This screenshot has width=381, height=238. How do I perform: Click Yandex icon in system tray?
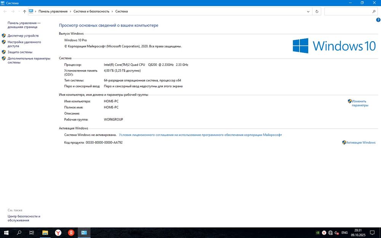324,233
